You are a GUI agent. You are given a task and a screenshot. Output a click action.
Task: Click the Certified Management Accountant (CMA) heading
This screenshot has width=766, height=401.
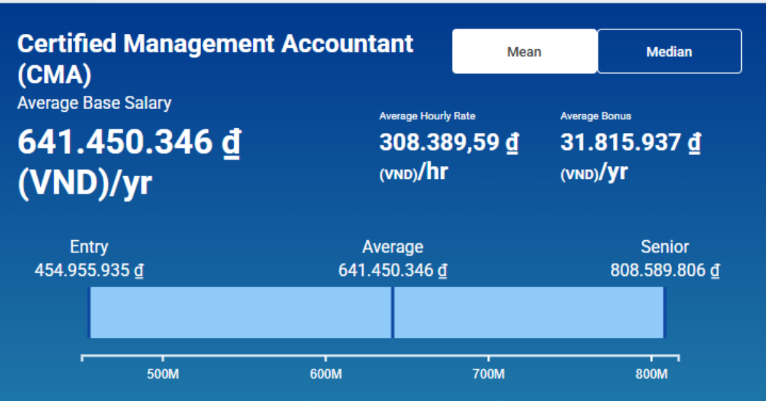(215, 59)
